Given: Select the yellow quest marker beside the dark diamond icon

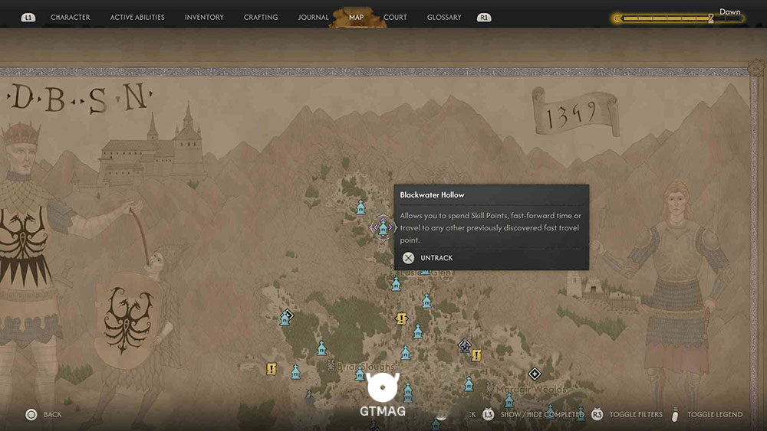Looking at the screenshot, I should coord(476,355).
